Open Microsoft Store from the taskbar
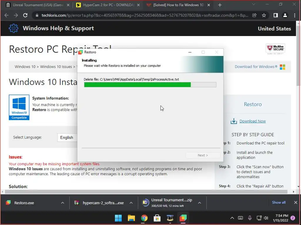This screenshot has width=301, height=225. tap(157, 218)
